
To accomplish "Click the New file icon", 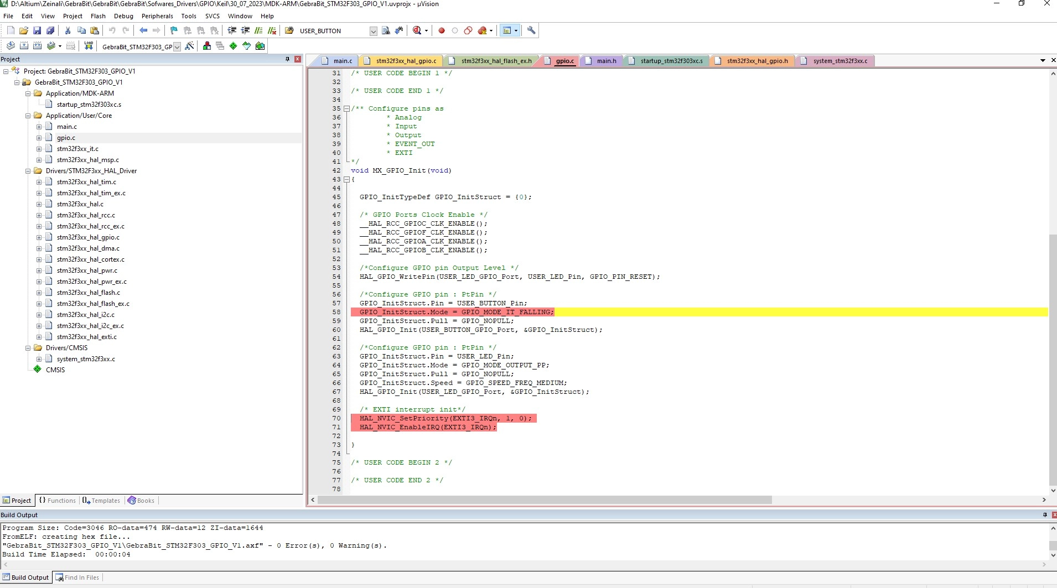I will (11, 31).
